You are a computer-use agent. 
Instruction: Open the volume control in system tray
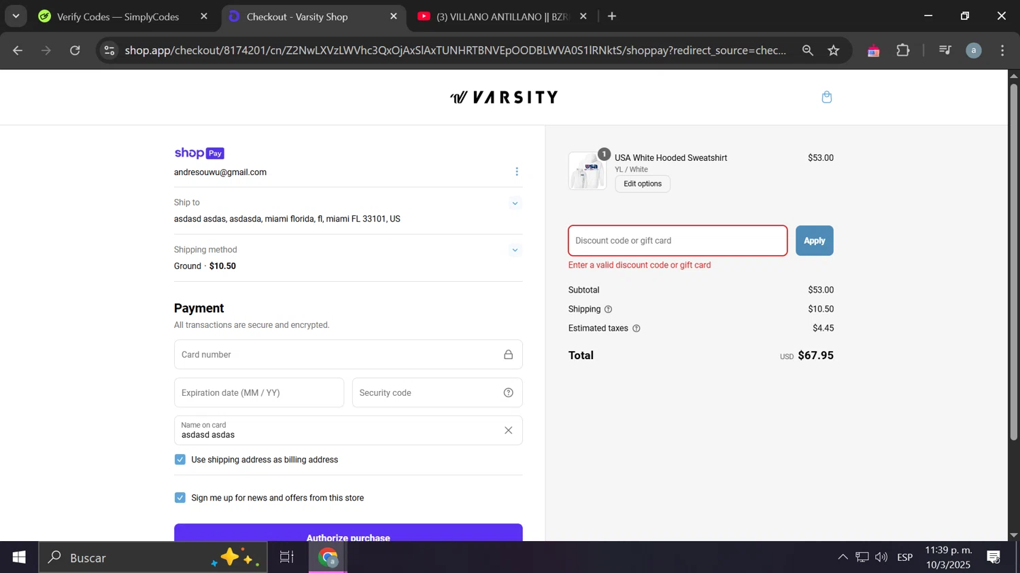pos(881,557)
